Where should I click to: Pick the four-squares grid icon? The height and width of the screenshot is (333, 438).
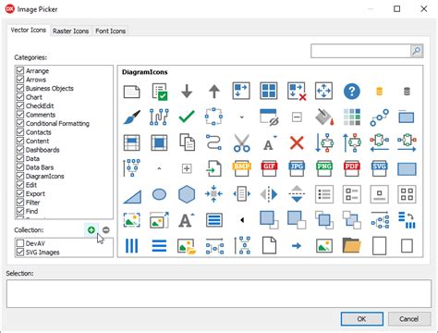click(x=269, y=91)
